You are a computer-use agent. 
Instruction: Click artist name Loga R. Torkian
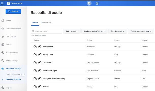click(93, 79)
